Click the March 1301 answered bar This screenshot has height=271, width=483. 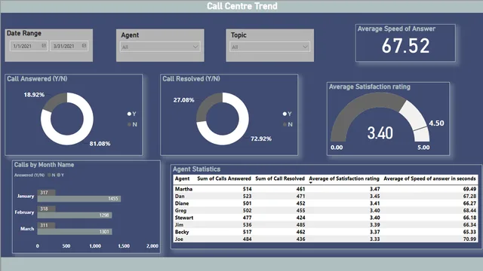(75, 232)
